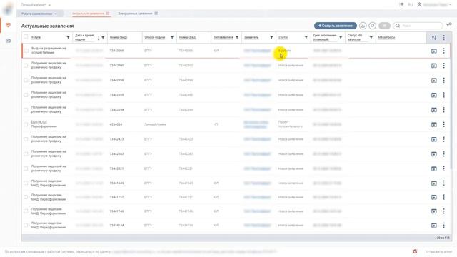The height and width of the screenshot is (257, 457).
Task: Filter the Дата и время подачи column
Action: pyautogui.click(x=103, y=38)
